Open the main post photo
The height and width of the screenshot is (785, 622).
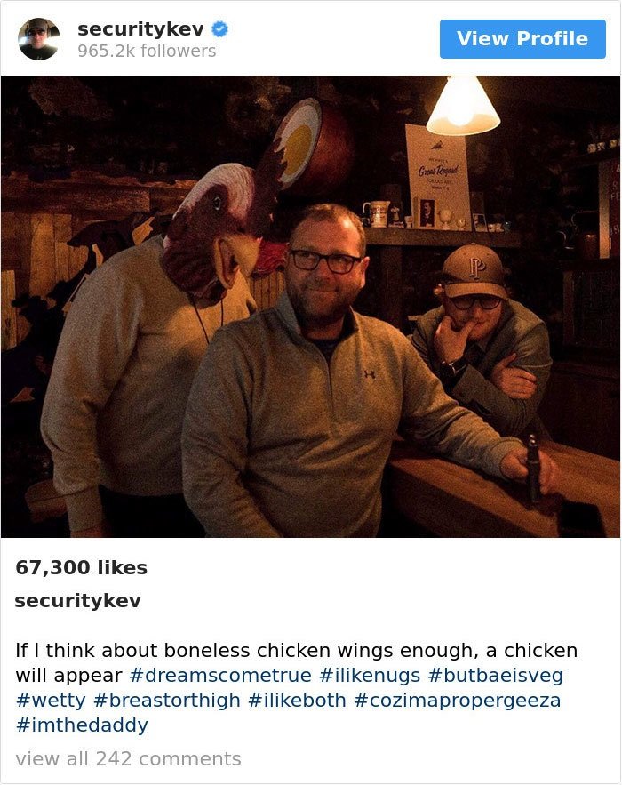311,307
